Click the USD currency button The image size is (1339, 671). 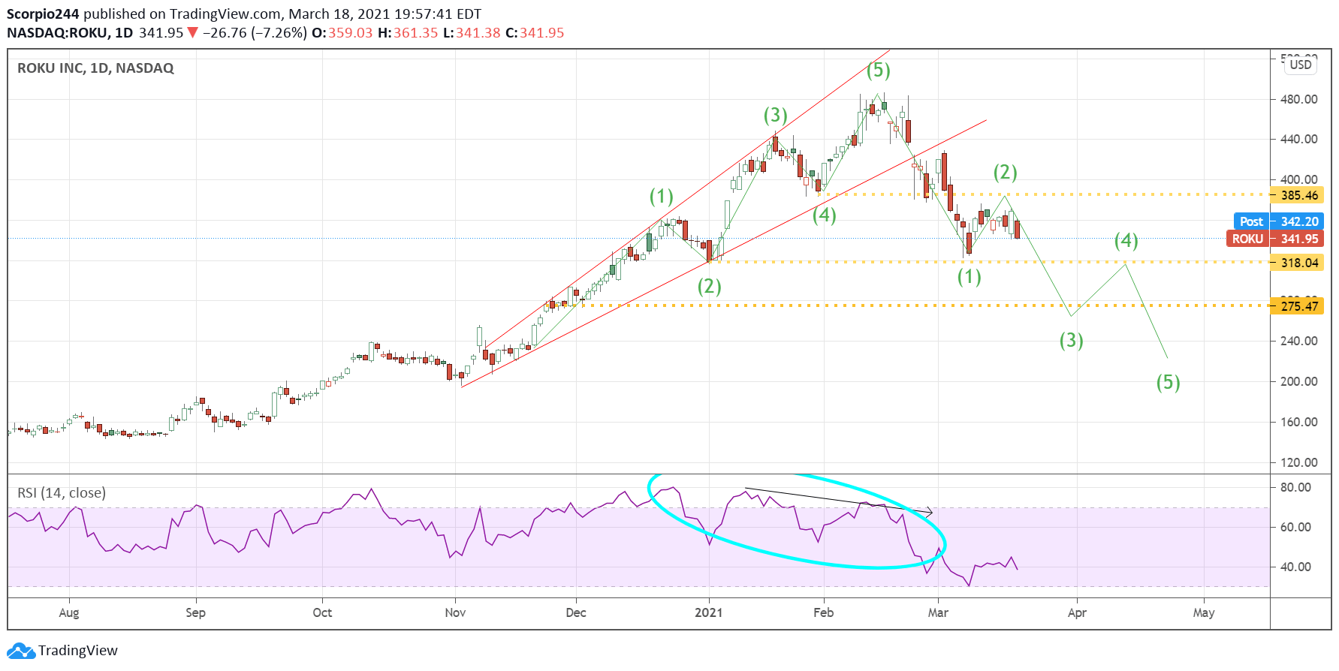[1300, 65]
